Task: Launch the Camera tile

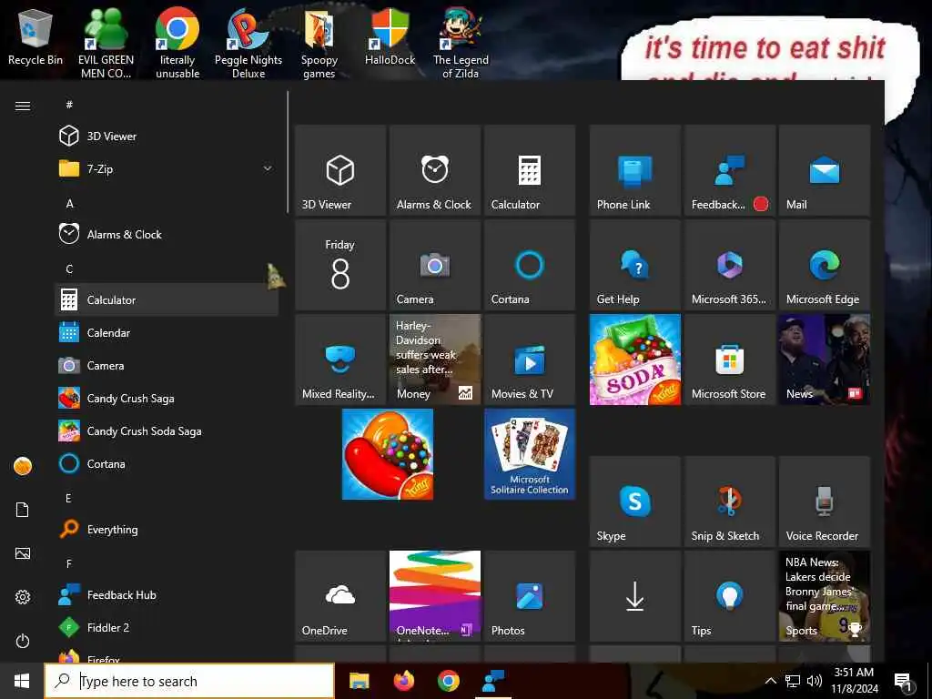Action: tap(434, 265)
